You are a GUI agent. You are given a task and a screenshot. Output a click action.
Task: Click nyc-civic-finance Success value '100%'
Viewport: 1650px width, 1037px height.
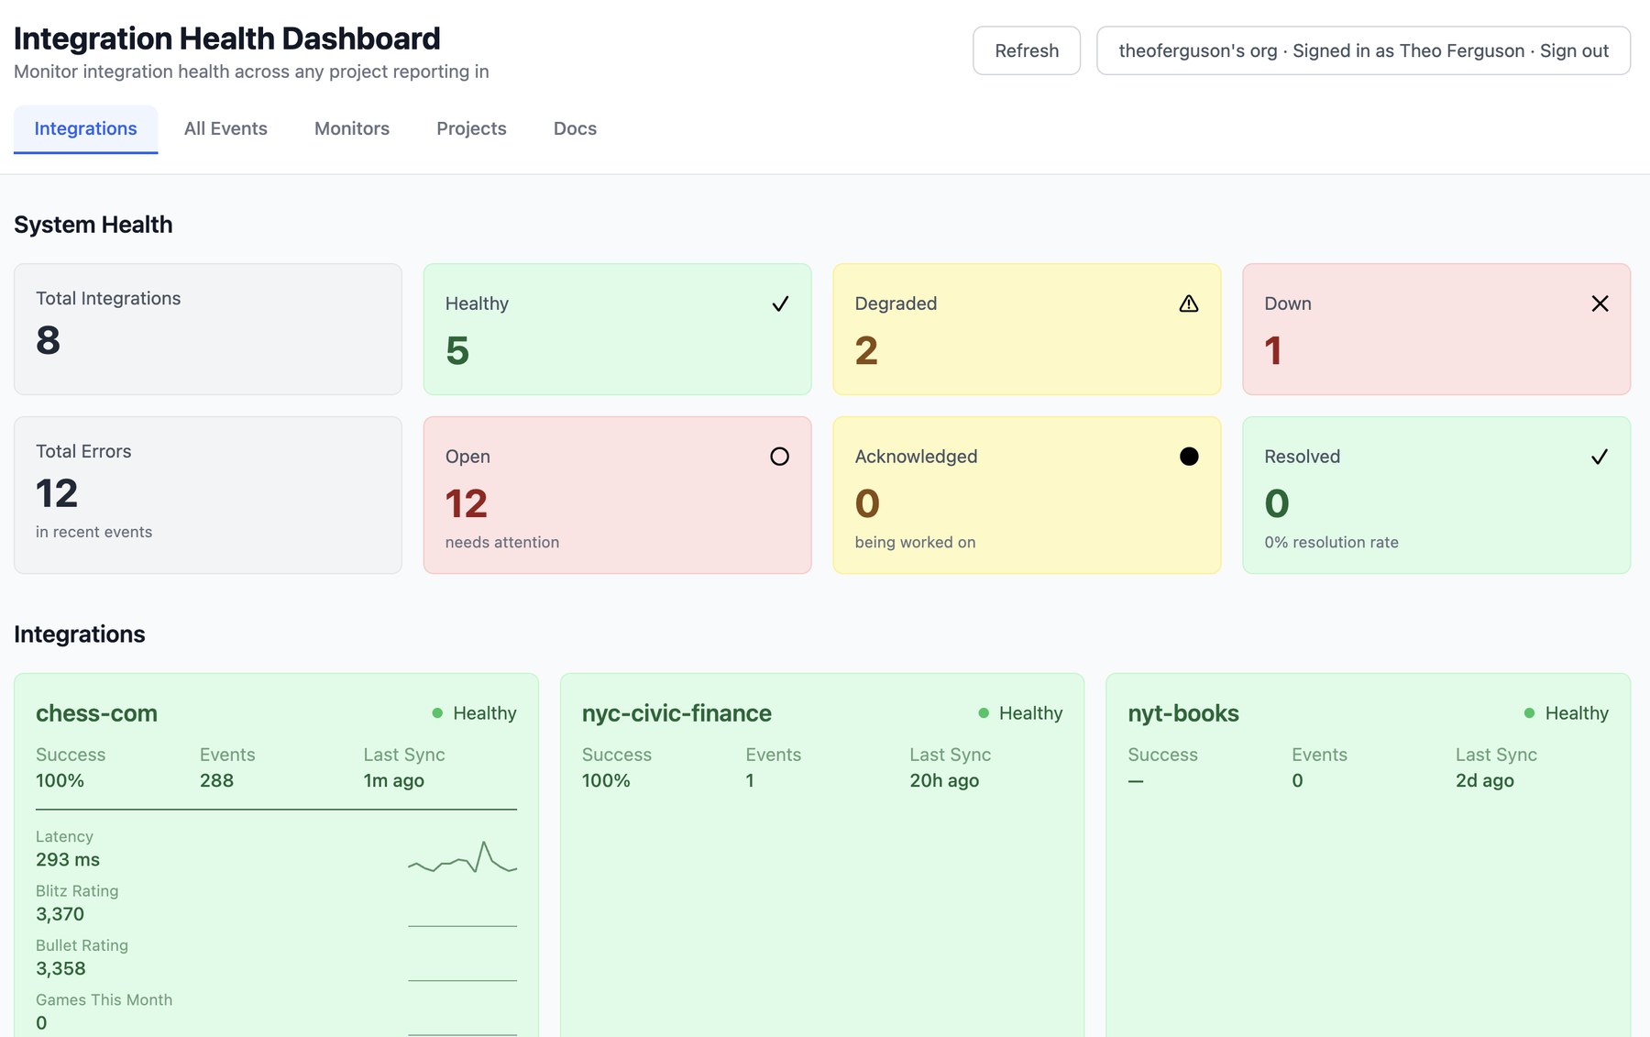[x=606, y=780]
